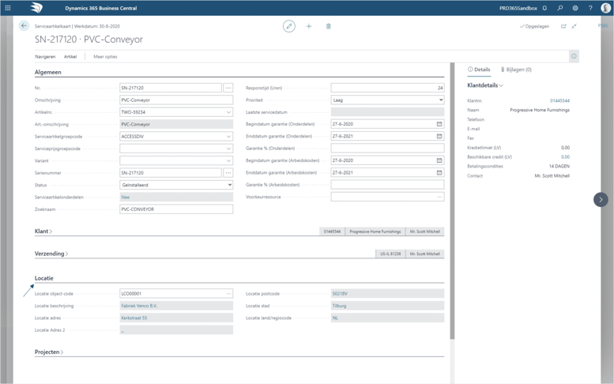The image size is (614, 384).
Task: Expand the Projecten section
Action: click(48, 352)
